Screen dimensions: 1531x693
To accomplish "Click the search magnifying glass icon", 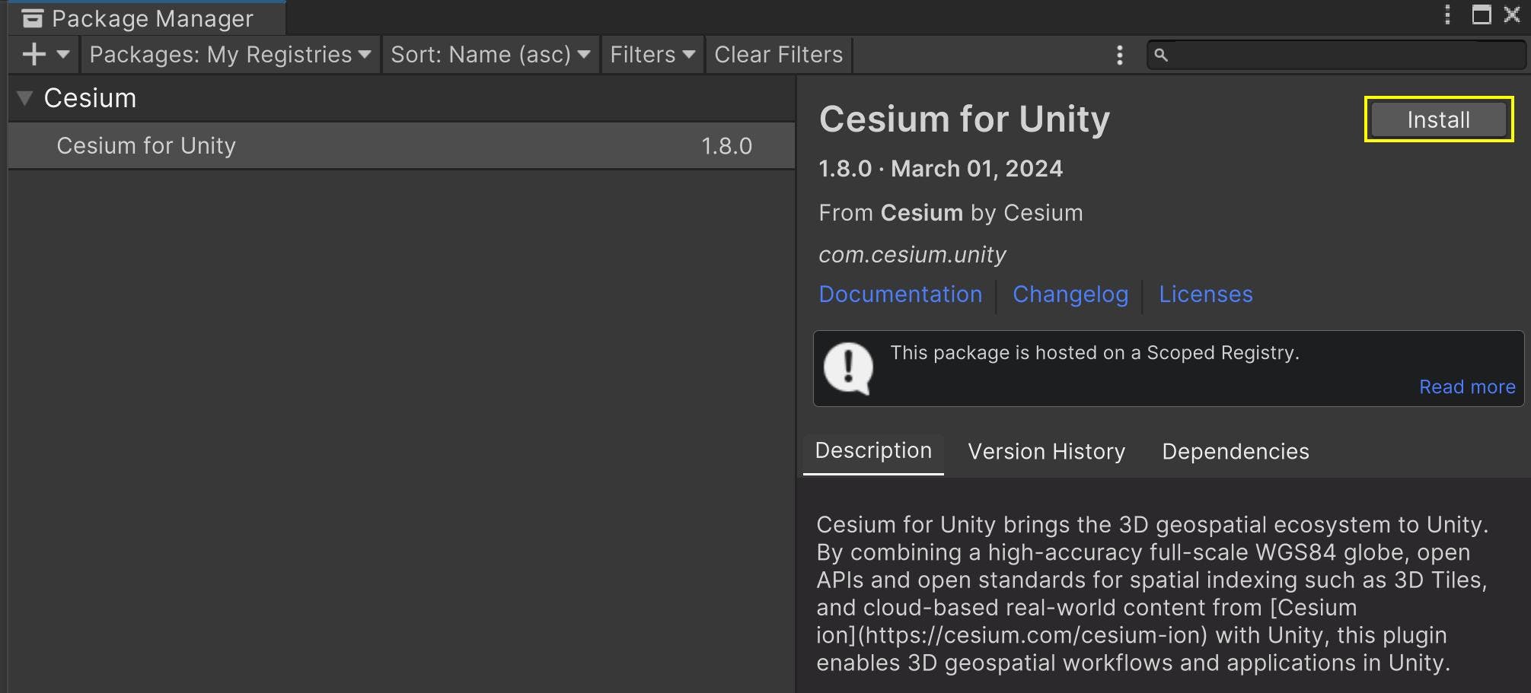I will (1160, 54).
